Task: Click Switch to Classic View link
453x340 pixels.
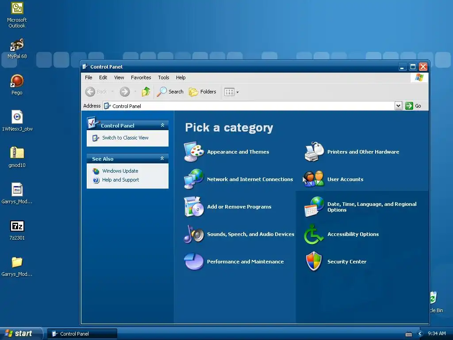Action: pyautogui.click(x=125, y=138)
